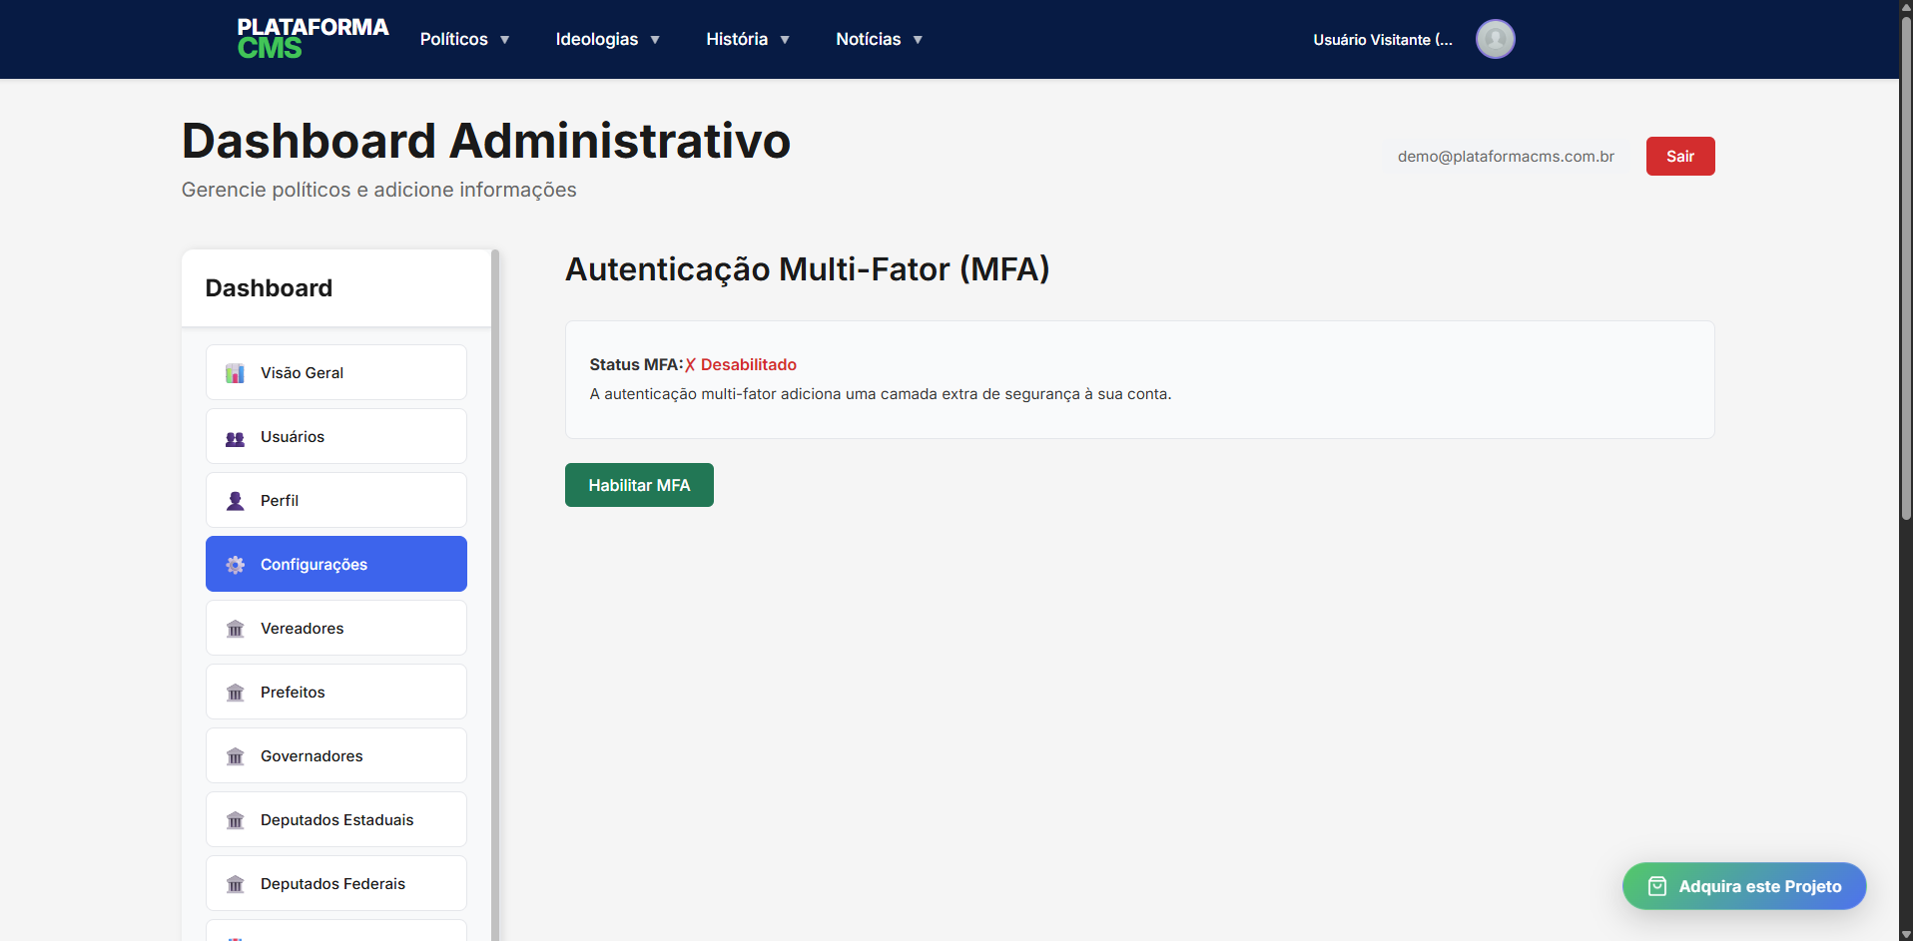Open the Governadores section
Screen dimensions: 1913x941
(336, 755)
